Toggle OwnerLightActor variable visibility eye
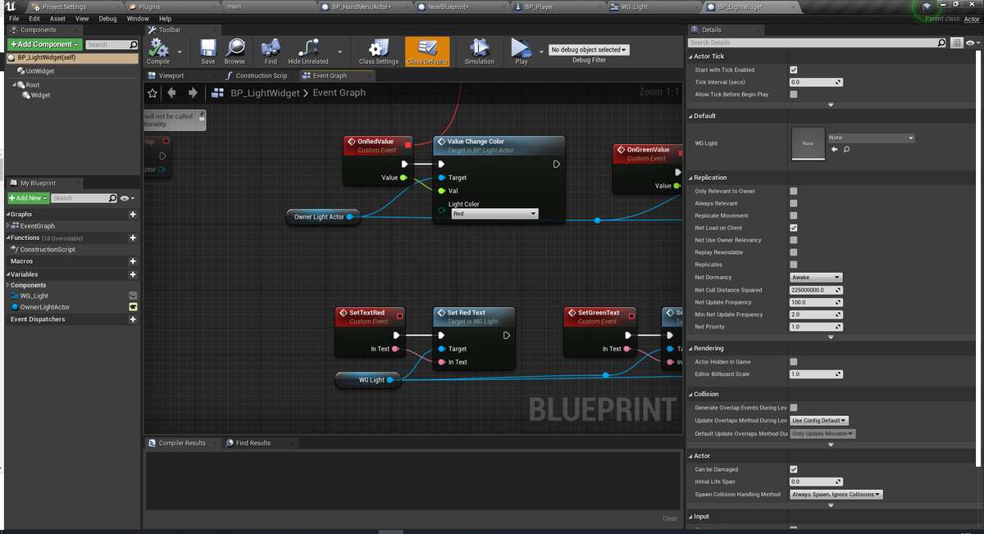This screenshot has height=534, width=984. click(x=134, y=307)
